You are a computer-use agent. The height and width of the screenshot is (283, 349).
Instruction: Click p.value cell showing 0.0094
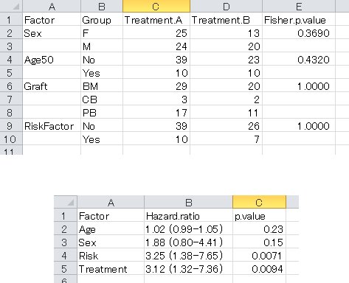(x=259, y=269)
